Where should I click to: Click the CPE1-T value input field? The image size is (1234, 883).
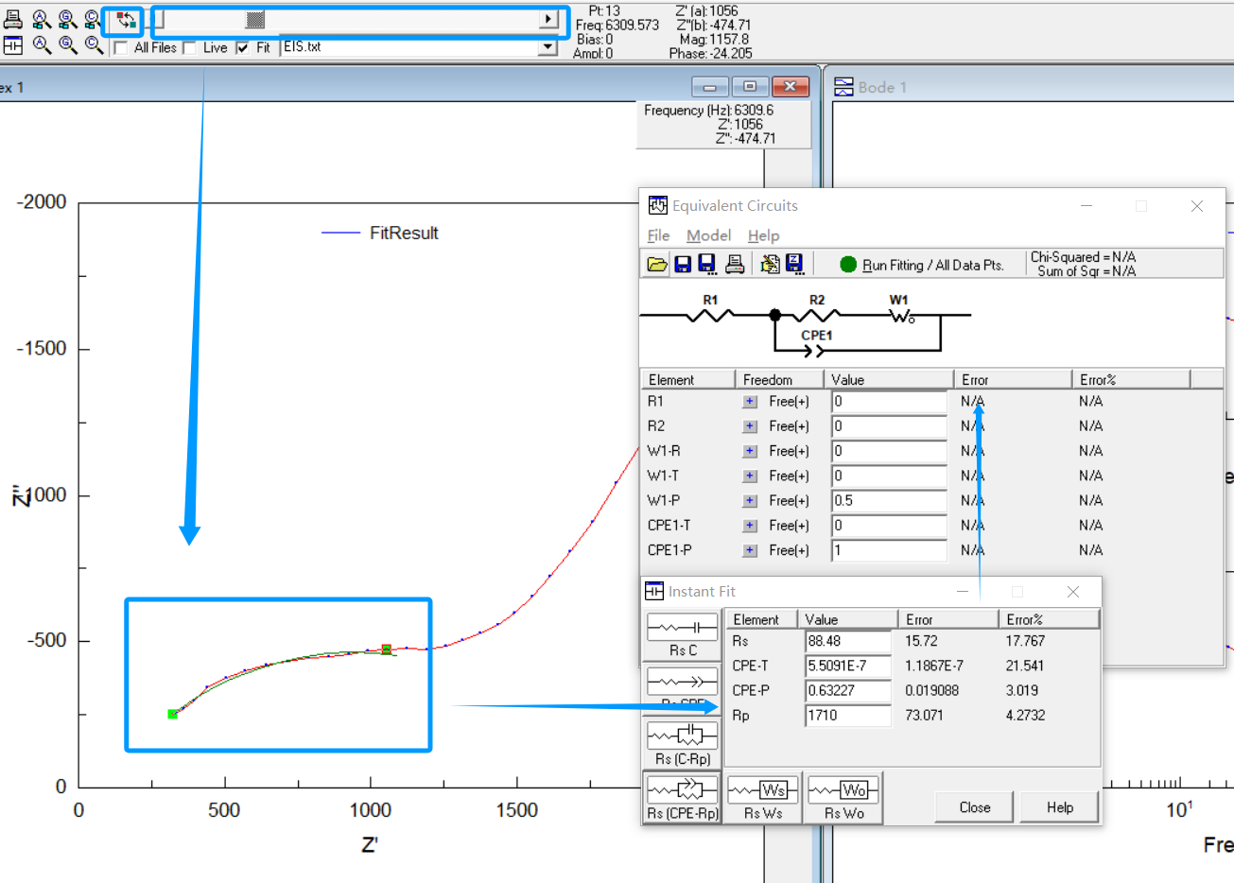889,526
